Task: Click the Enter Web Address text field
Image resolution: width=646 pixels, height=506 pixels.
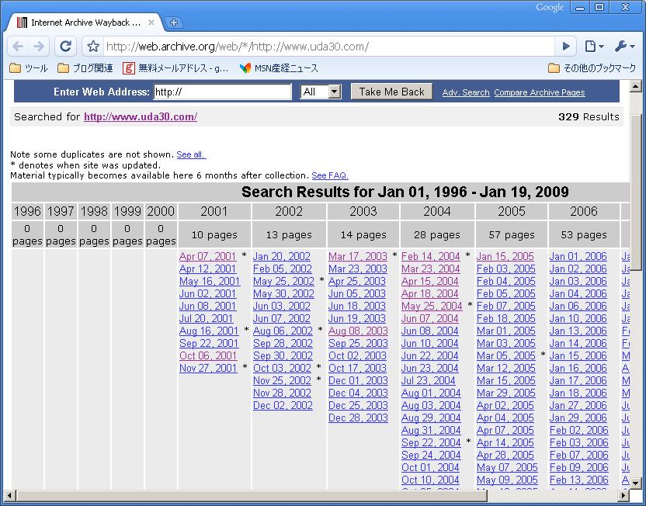Action: coord(223,92)
